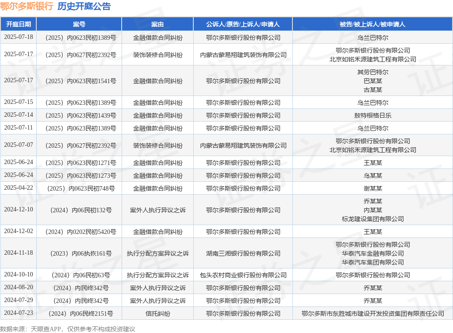Click the 案由 column header

tap(157, 24)
